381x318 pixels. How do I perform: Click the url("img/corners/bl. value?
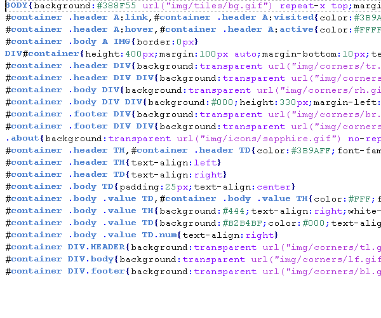(321, 272)
